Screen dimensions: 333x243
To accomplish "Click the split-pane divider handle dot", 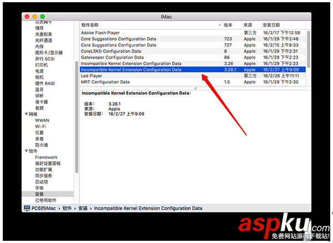I will [x=195, y=88].
